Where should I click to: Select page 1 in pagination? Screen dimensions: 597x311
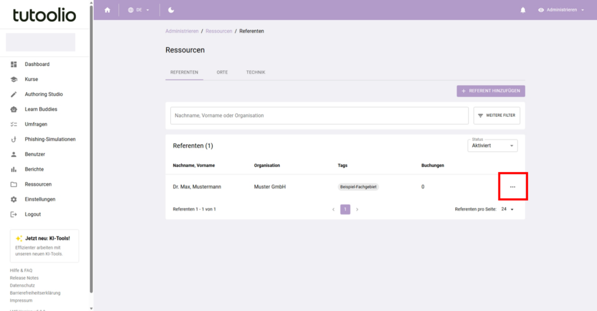point(345,209)
